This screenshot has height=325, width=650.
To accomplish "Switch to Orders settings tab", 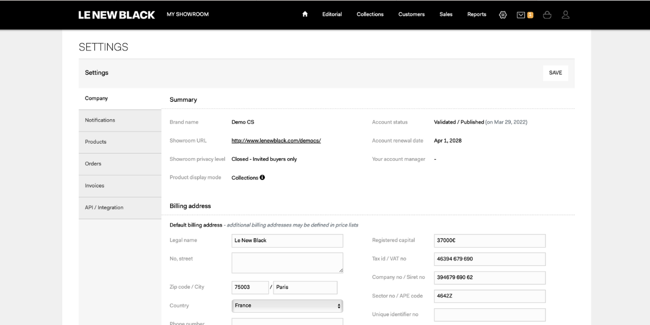I will point(120,164).
